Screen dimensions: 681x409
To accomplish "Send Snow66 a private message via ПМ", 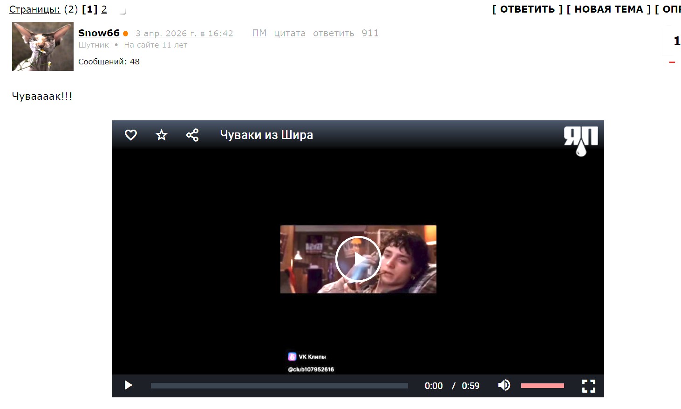I will pyautogui.click(x=259, y=33).
